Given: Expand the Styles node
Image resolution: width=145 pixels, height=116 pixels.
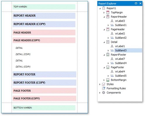Looking at the screenshot, I should click(100, 84).
